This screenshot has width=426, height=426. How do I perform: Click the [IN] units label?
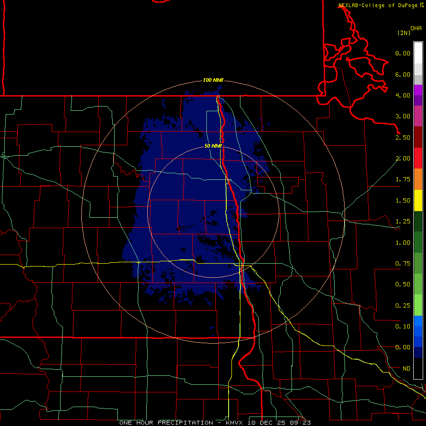point(404,33)
